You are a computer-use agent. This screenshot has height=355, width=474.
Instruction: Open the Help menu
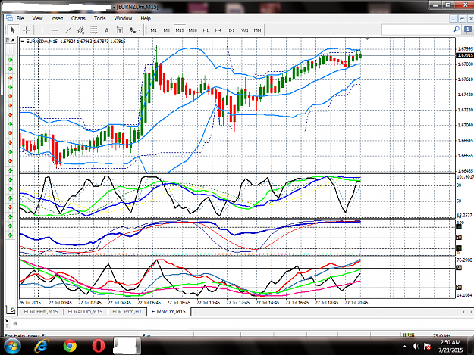(146, 18)
